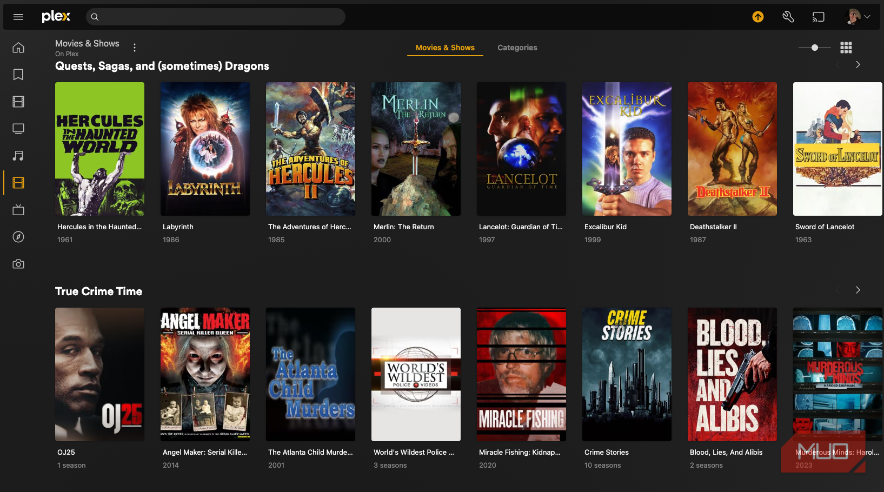This screenshot has width=884, height=492.
Task: Open the Crime Stories poster
Action: click(627, 374)
